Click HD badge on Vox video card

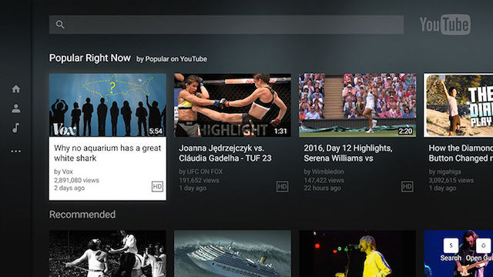(x=157, y=186)
